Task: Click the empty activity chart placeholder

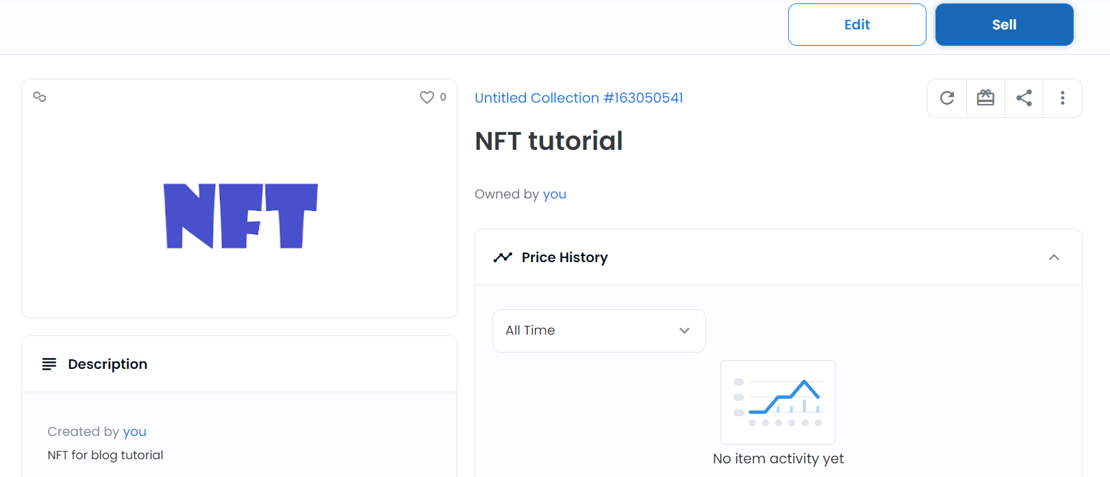Action: pos(778,402)
